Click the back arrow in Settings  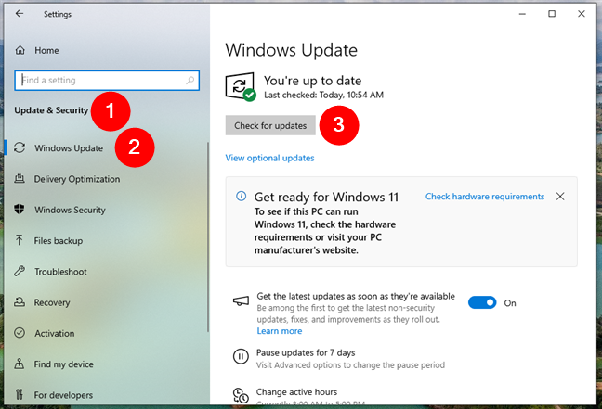tap(20, 14)
